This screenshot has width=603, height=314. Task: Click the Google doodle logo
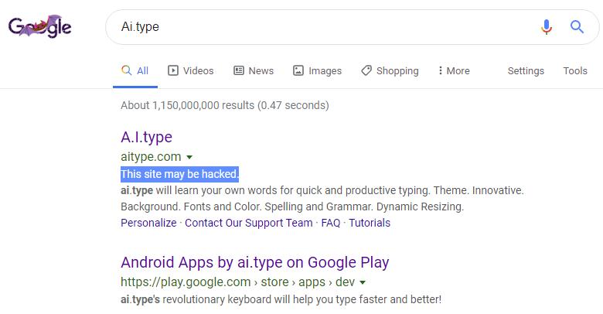tap(40, 26)
